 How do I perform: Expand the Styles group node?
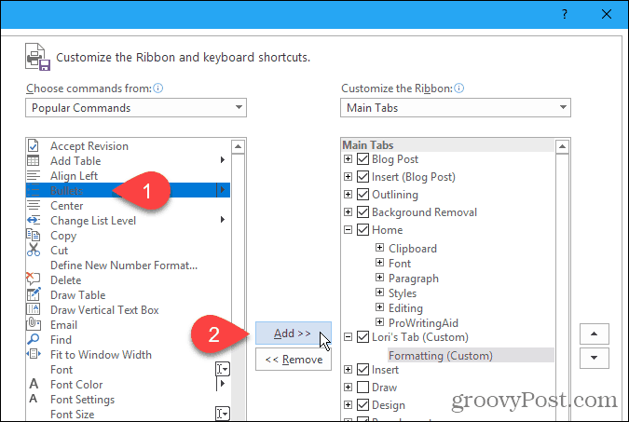pyautogui.click(x=379, y=292)
